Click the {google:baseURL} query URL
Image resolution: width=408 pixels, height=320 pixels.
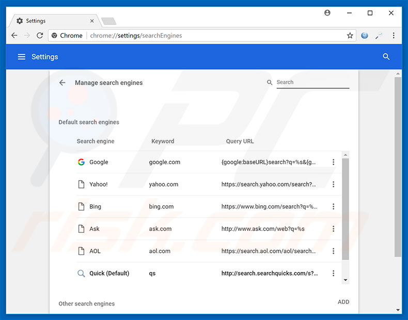coord(269,162)
